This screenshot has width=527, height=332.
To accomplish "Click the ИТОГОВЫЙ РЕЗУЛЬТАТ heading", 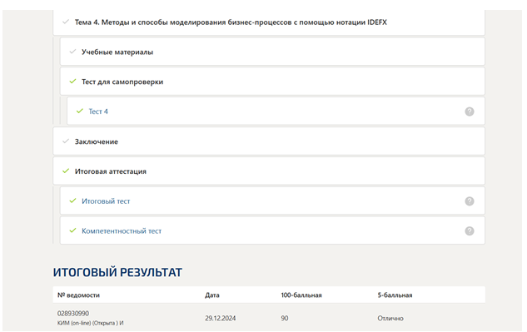I will coord(117,272).
